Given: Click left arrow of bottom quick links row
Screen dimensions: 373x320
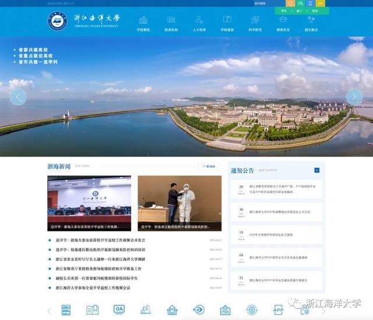Looking at the screenshot, I should [50, 311].
